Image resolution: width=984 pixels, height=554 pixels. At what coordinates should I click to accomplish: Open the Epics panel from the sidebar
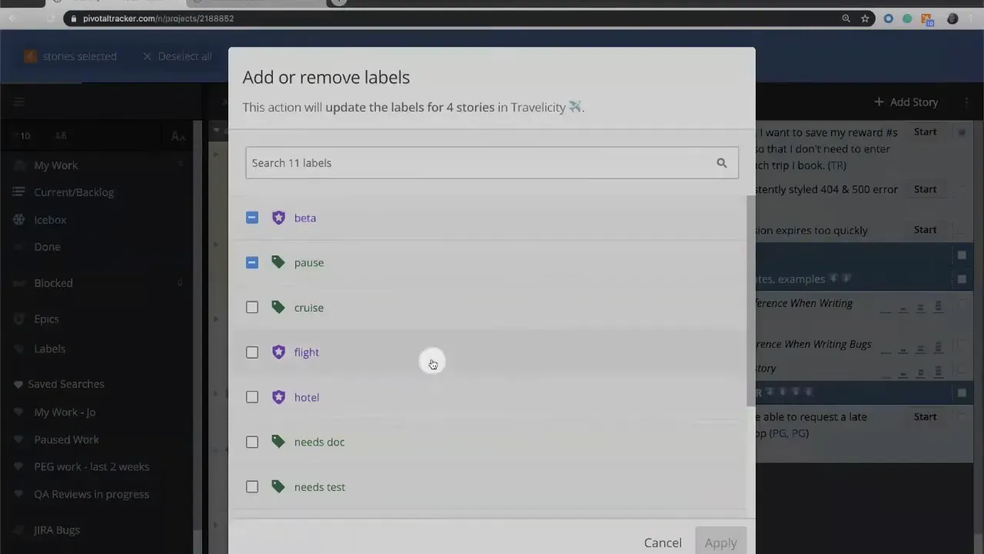tap(46, 319)
